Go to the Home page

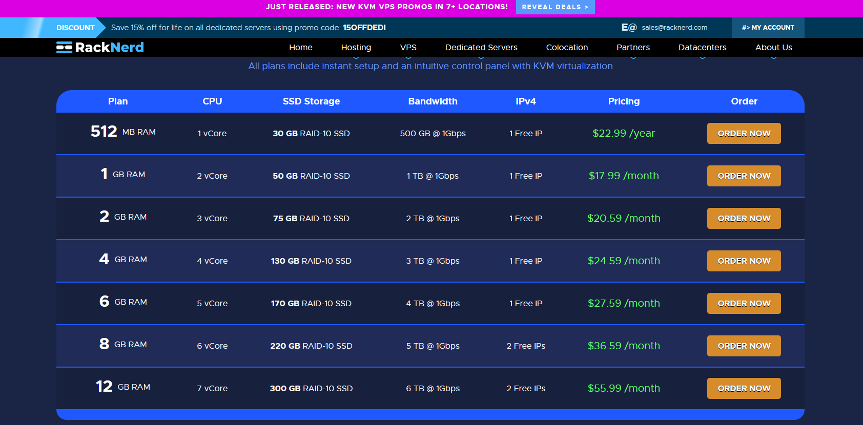click(301, 48)
